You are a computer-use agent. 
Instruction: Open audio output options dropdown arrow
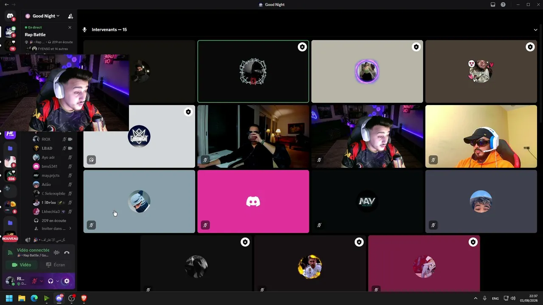57,281
